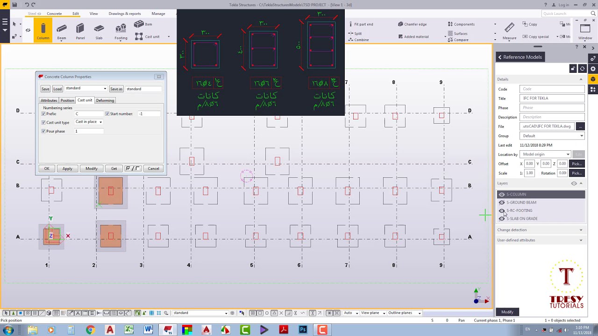This screenshot has height=336, width=598.
Task: Click the Added material tool
Action: 413,36
